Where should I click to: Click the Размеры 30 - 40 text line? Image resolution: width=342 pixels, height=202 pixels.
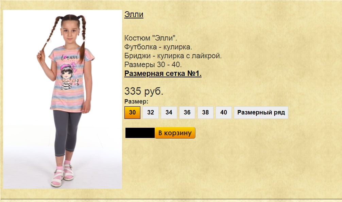click(x=153, y=64)
